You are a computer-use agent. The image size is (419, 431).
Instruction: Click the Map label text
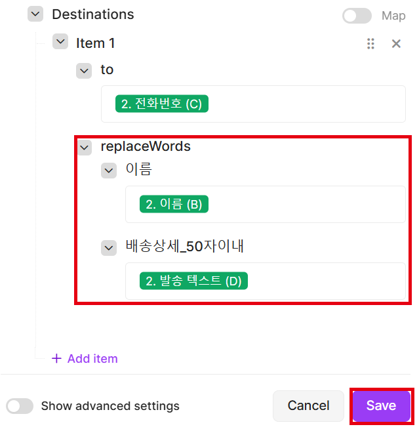click(393, 16)
